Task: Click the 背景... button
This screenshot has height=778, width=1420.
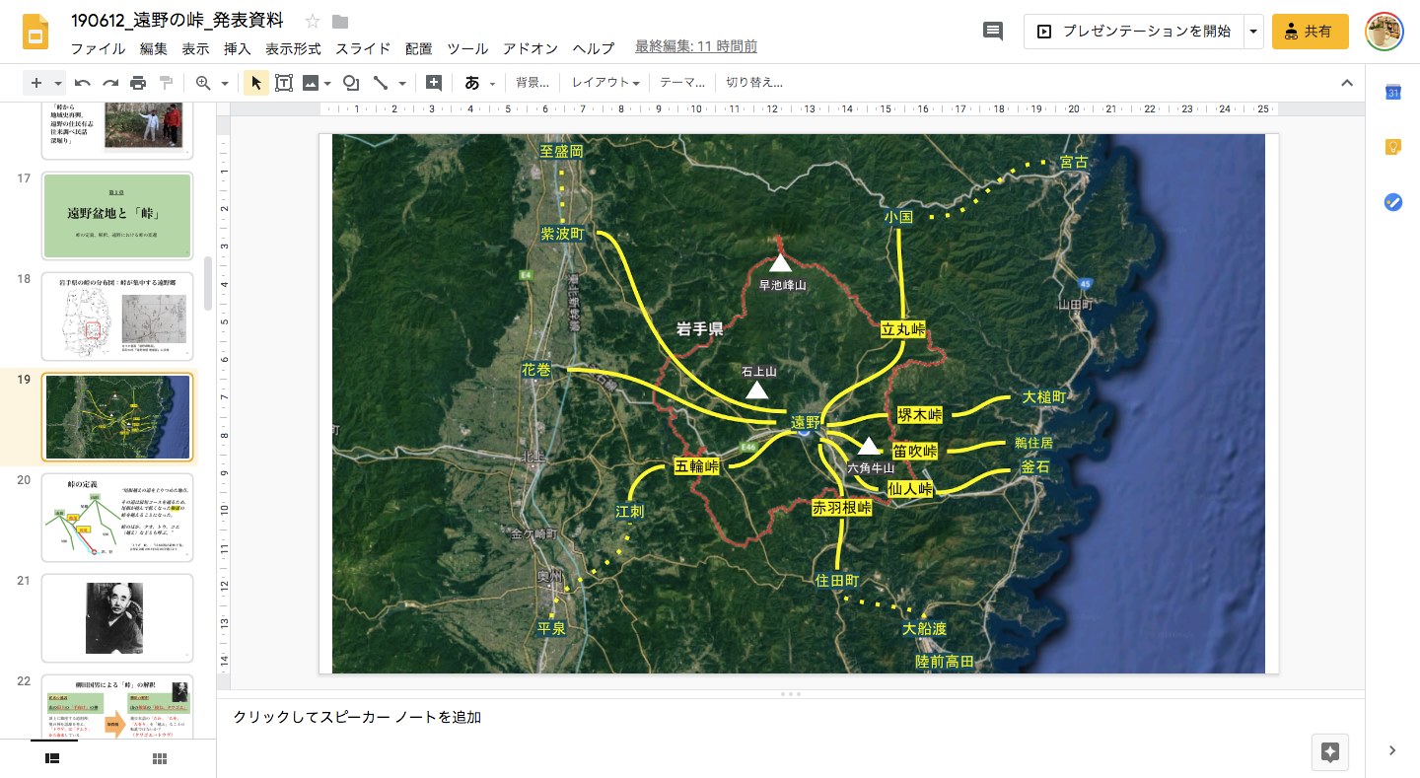Action: coord(532,83)
